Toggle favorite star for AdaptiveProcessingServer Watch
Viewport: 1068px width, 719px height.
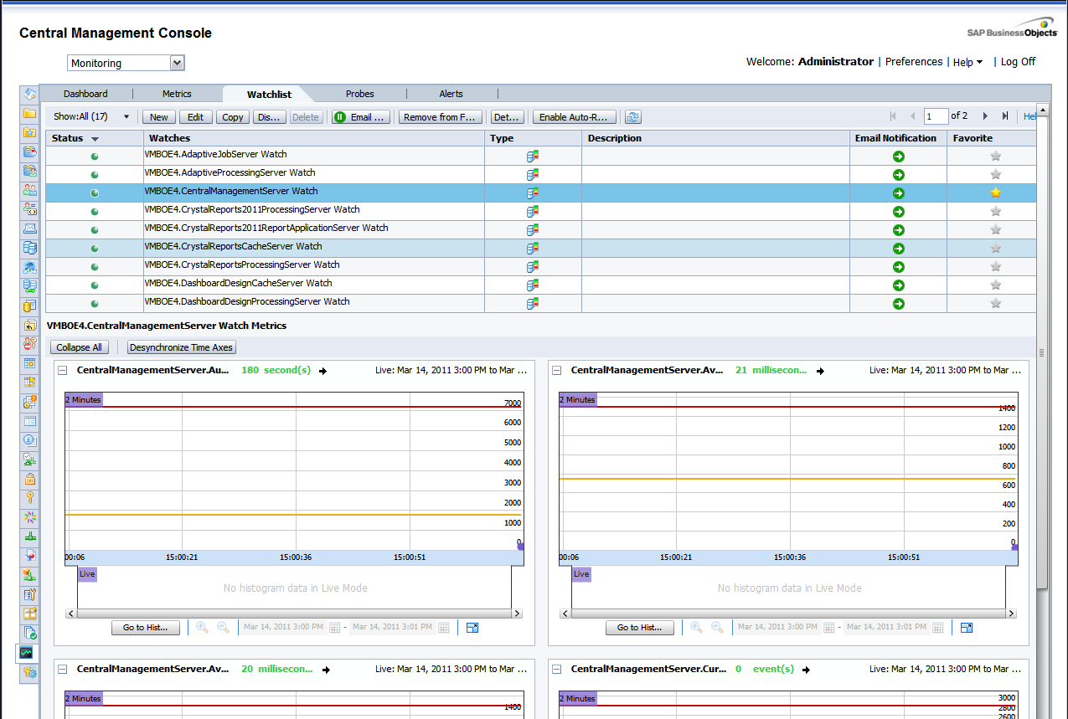tap(996, 174)
